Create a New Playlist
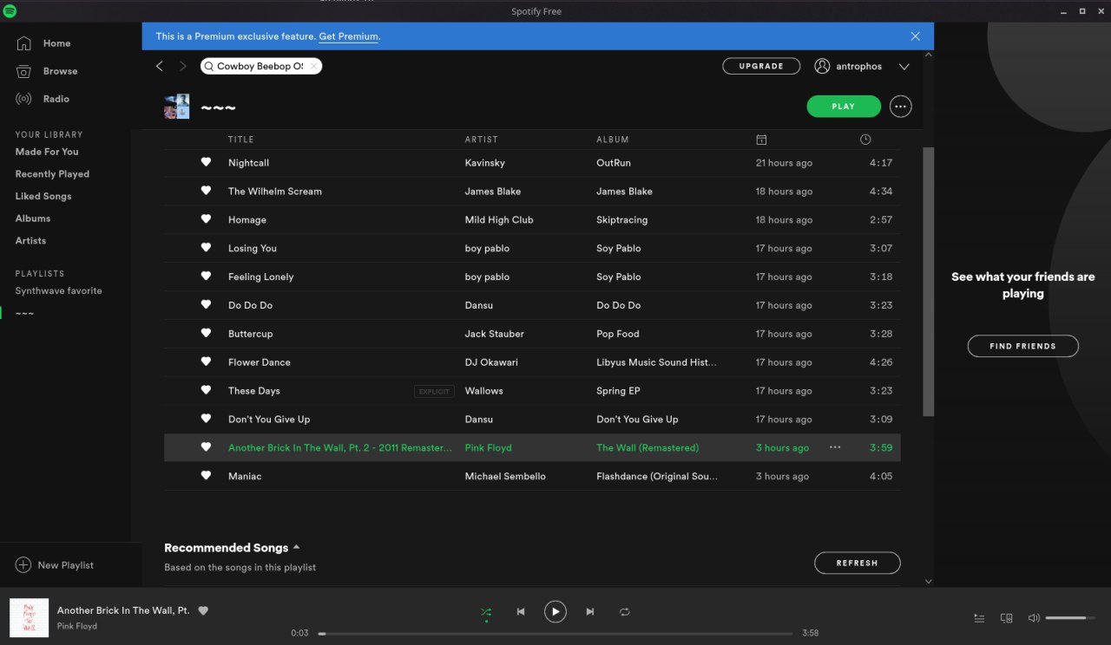This screenshot has width=1111, height=645. pyautogui.click(x=55, y=565)
